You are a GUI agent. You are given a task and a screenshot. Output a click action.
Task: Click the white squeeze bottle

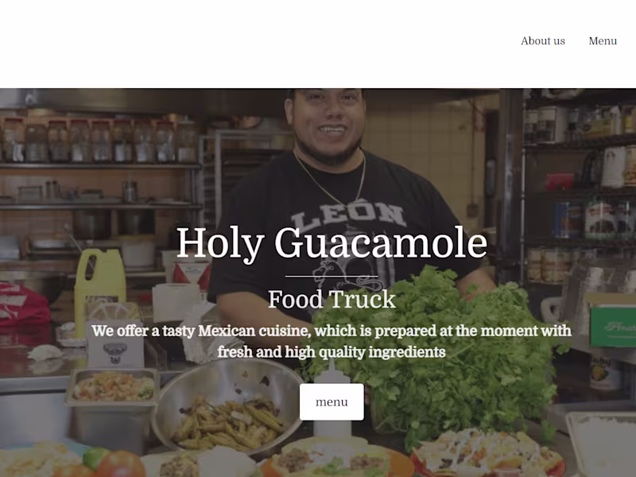[x=332, y=400]
